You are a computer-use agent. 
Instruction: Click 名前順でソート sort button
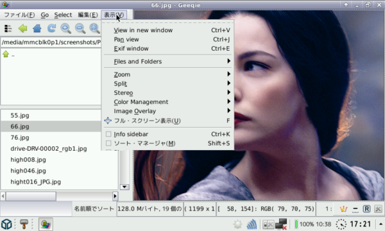point(94,209)
